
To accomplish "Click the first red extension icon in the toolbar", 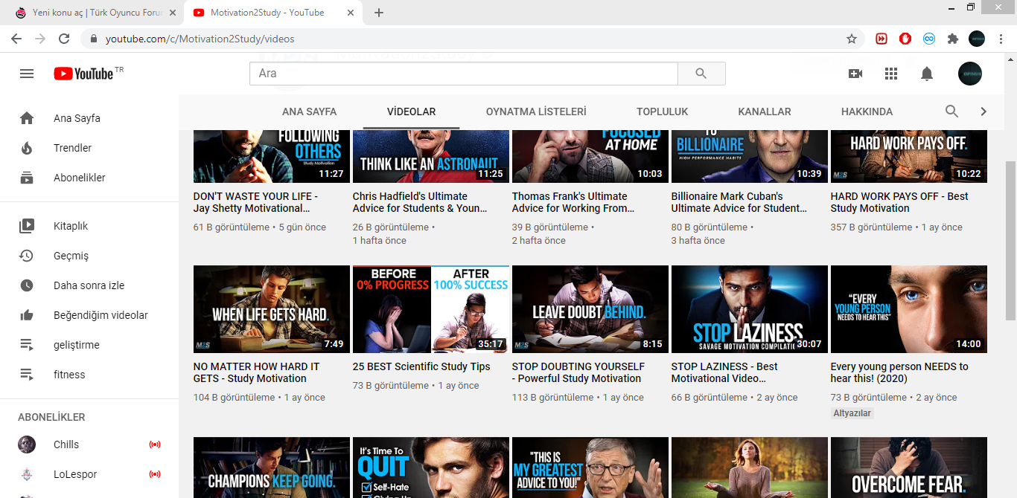I will click(x=881, y=39).
